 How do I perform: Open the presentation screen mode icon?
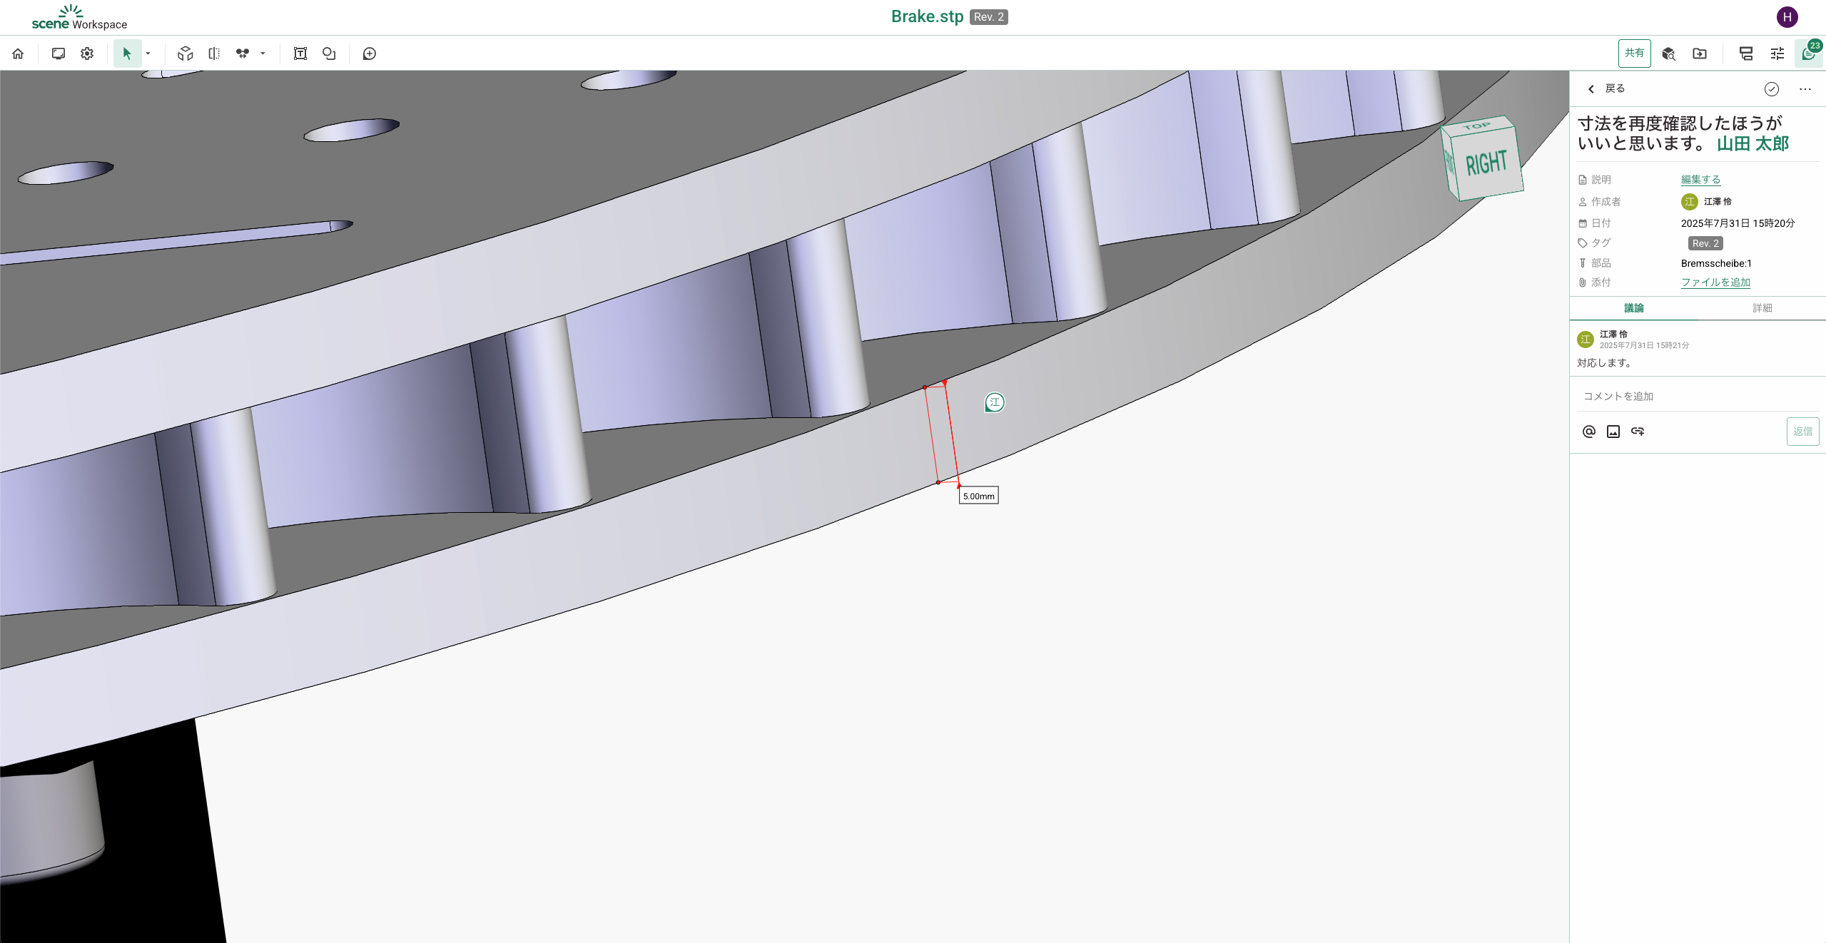coord(59,53)
